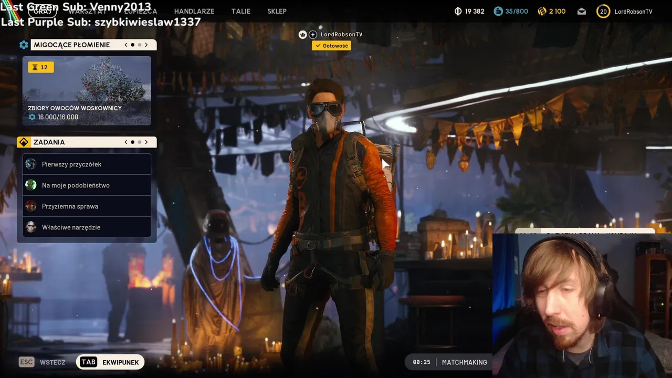Open the LordRobsonTV profile name in top bar
The image size is (672, 378).
pos(633,12)
